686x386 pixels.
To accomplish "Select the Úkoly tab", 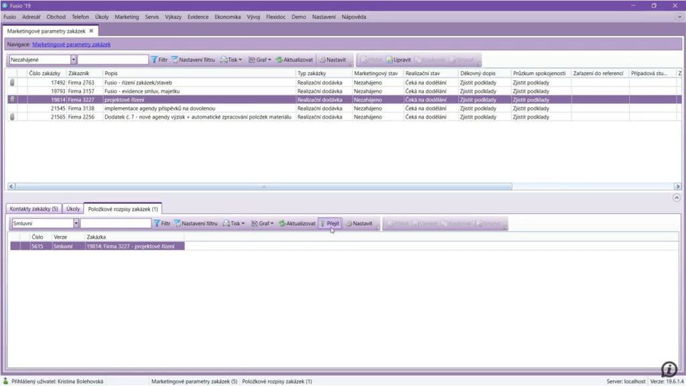I will [x=73, y=209].
